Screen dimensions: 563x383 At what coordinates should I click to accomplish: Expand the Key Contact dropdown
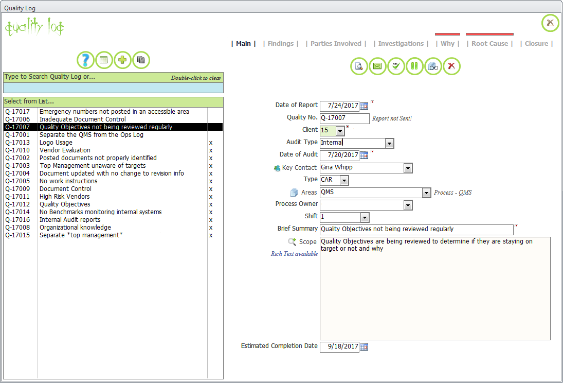coord(408,168)
